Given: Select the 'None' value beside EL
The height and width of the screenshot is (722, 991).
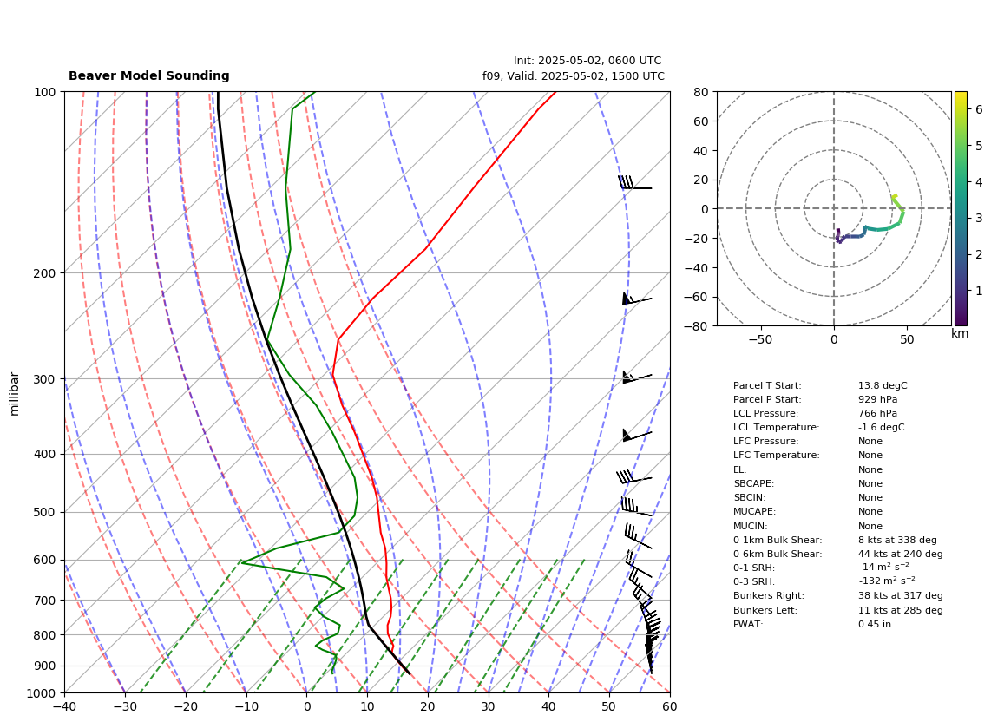Looking at the screenshot, I should [870, 469].
